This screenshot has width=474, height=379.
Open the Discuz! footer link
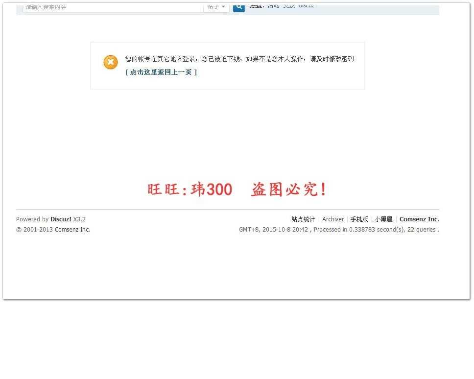(61, 219)
